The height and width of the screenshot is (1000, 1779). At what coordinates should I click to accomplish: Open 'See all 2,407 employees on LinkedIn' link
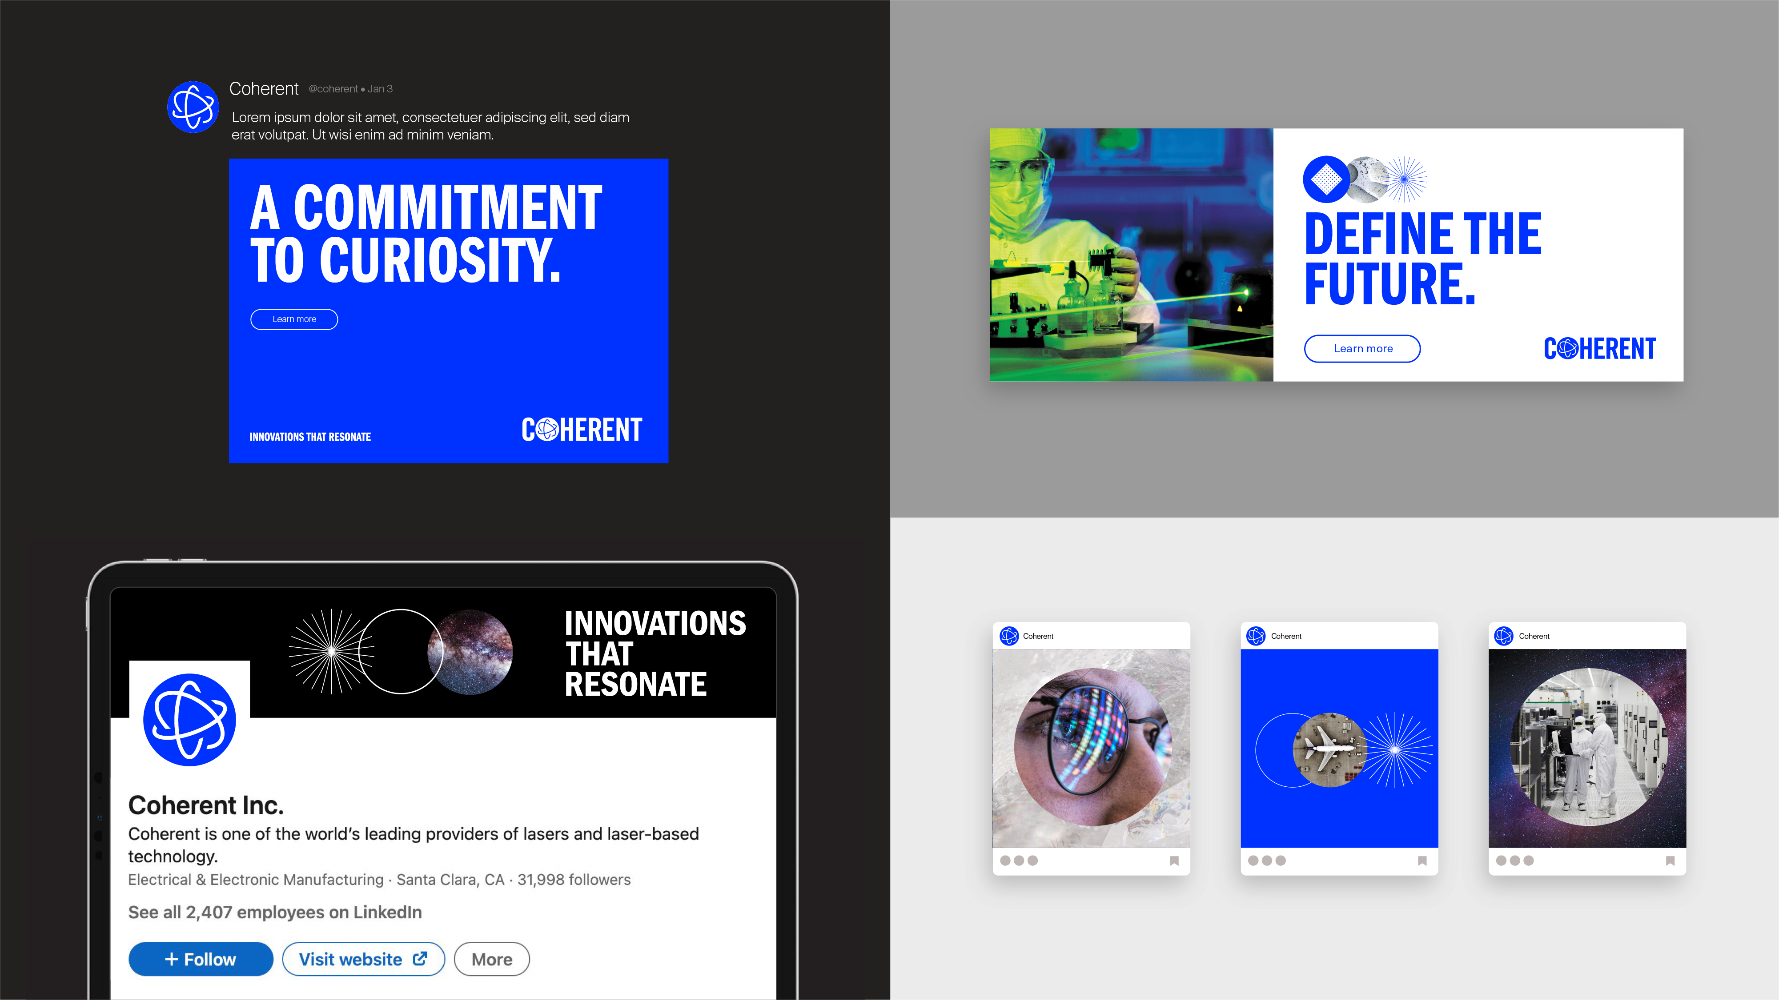click(275, 912)
